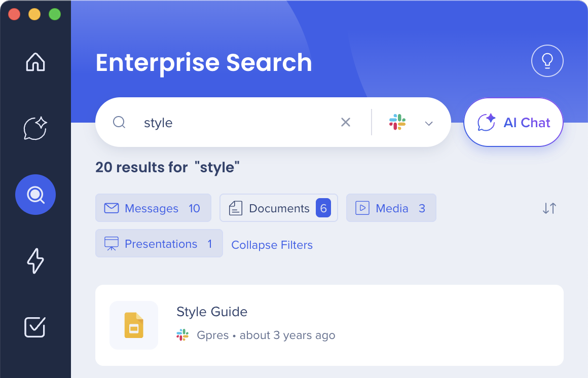The width and height of the screenshot is (588, 378).
Task: Click the magnifier icon in search bar
Action: (119, 122)
